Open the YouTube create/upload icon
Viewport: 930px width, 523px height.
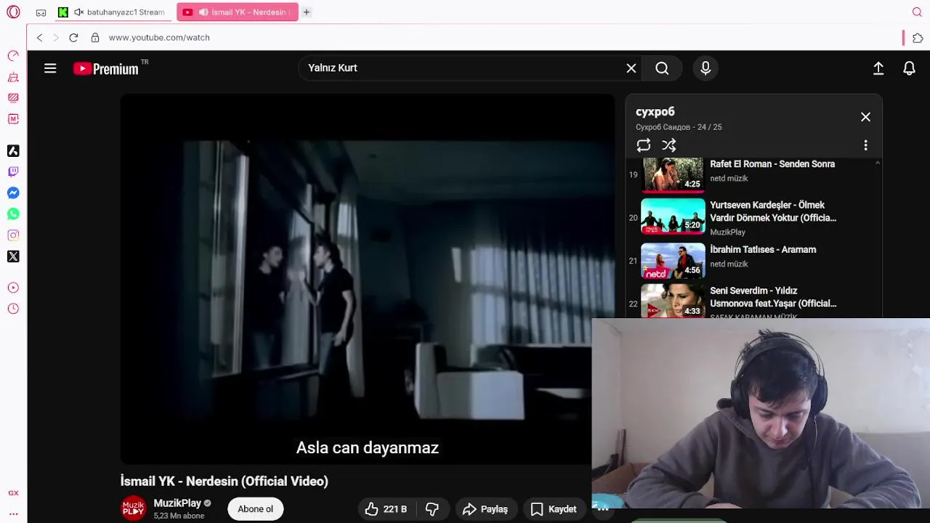[878, 68]
